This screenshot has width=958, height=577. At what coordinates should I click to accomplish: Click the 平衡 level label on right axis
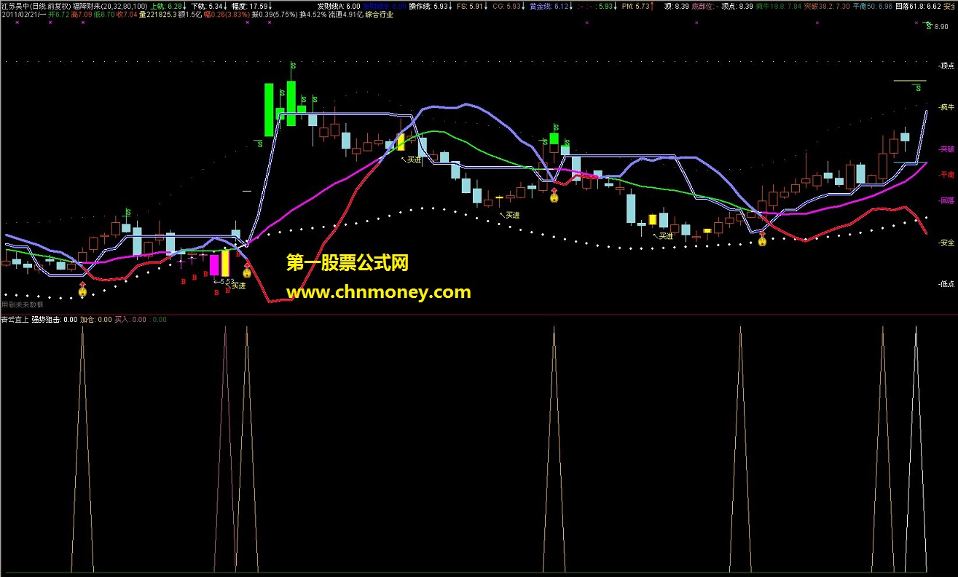(947, 175)
